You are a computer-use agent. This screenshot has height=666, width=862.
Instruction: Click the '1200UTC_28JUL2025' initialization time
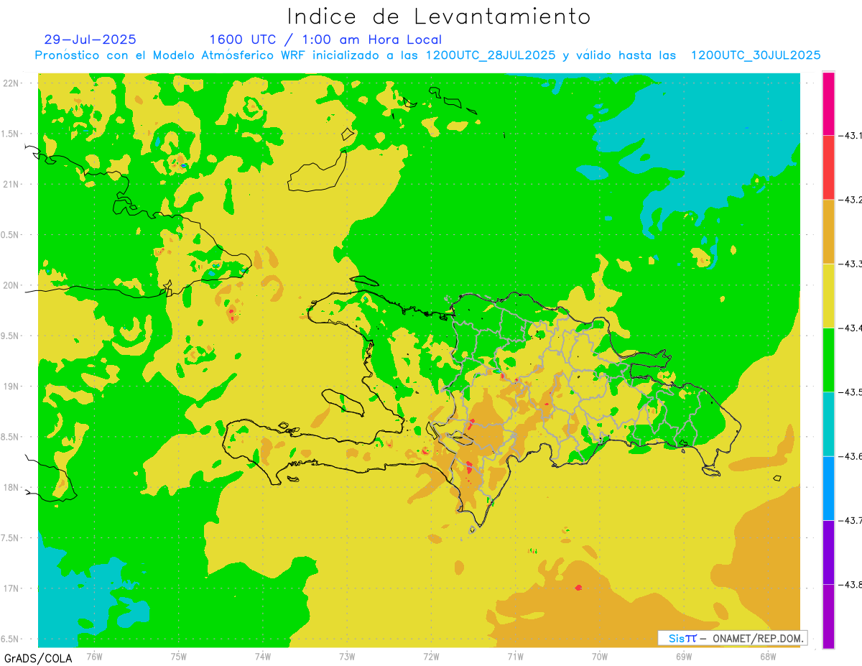pos(491,55)
